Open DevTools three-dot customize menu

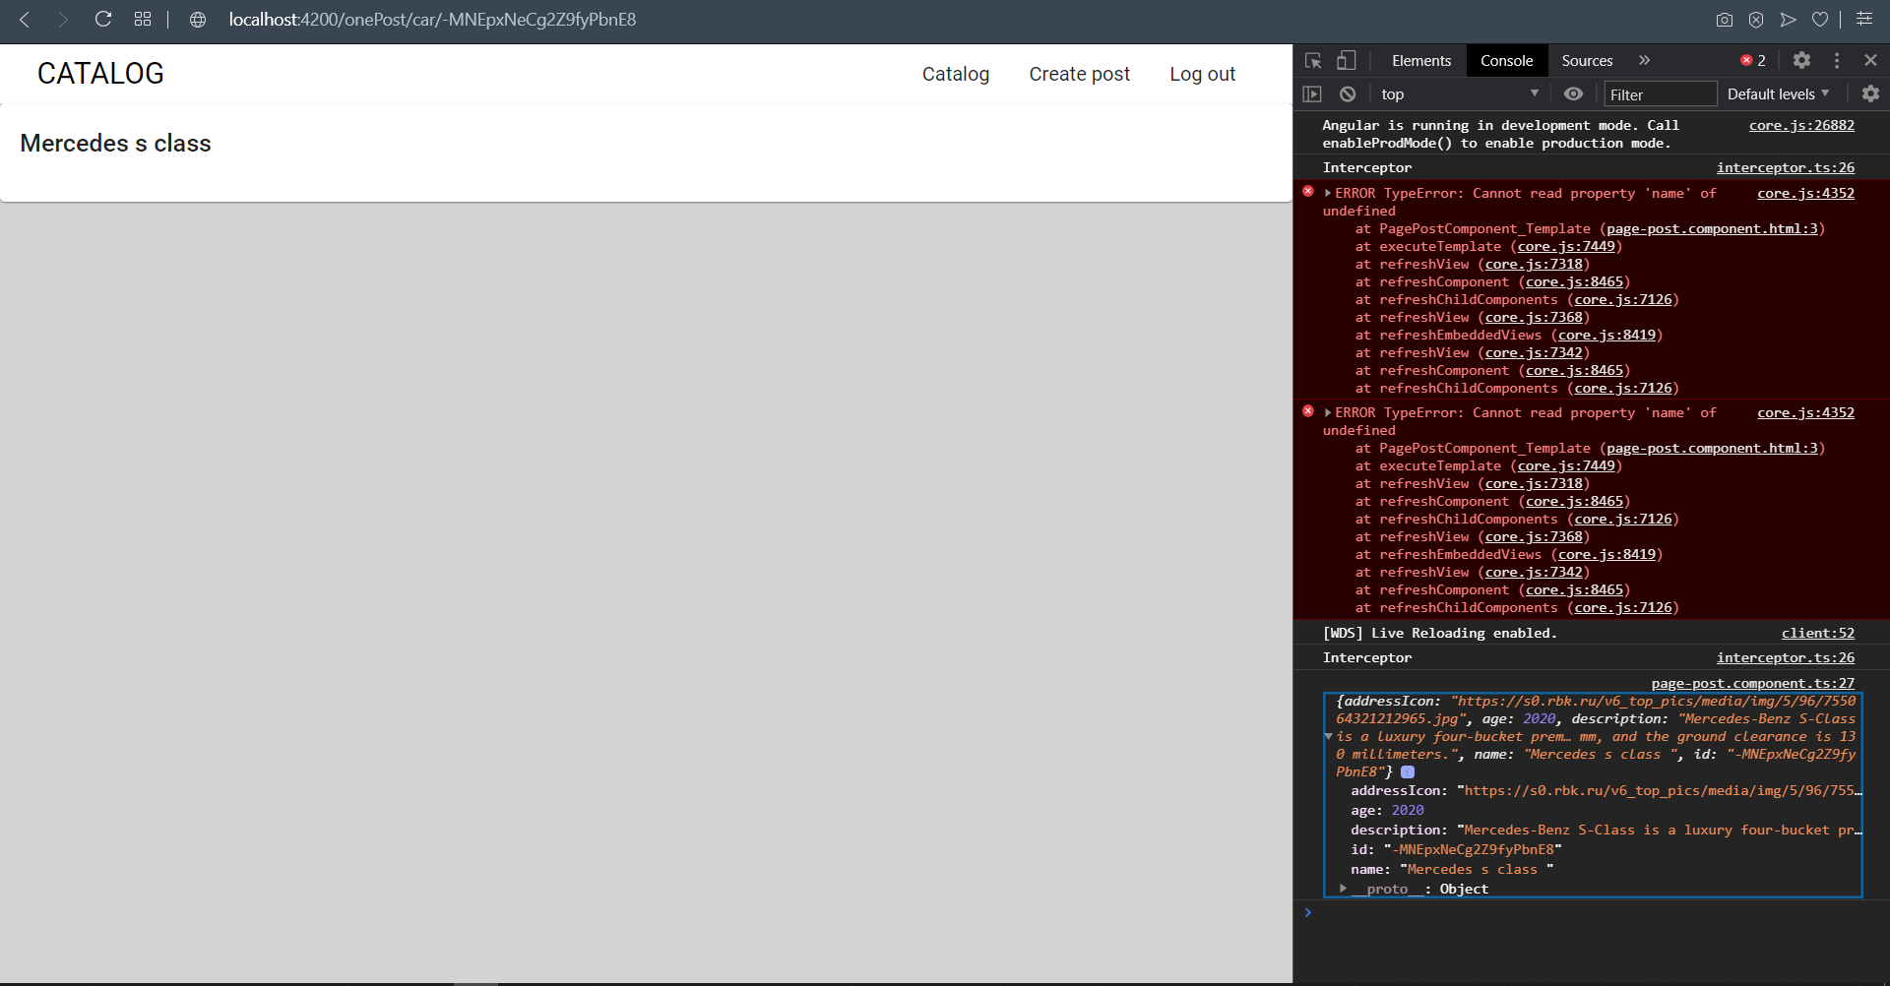click(1837, 60)
